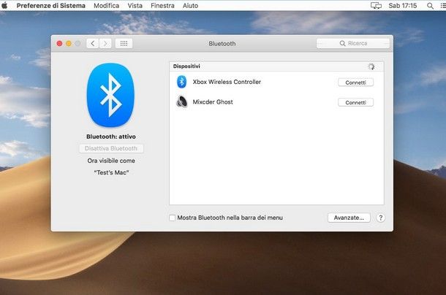The image size is (446, 295).
Task: Click Bluetooth: attivo status label
Action: (x=111, y=137)
